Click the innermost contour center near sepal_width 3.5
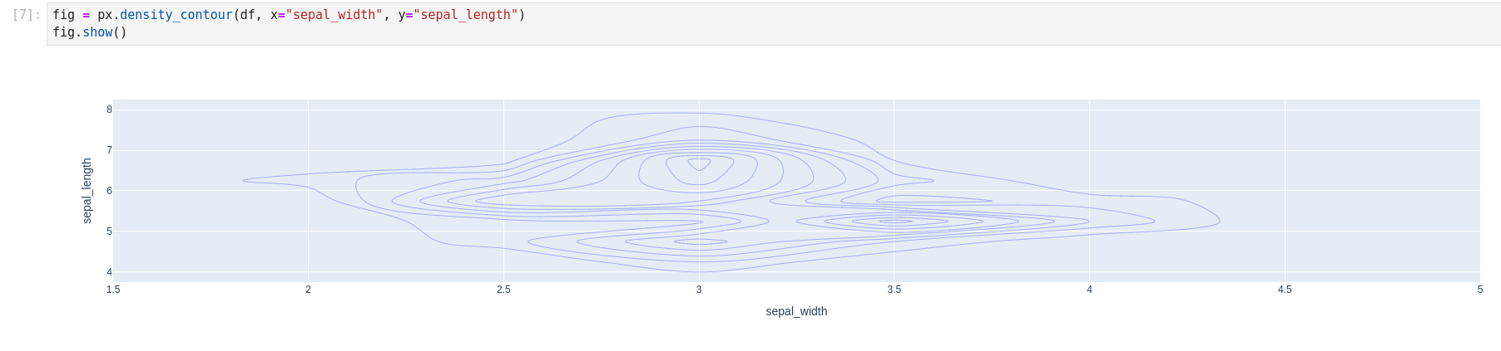The image size is (1501, 351). pos(895,222)
